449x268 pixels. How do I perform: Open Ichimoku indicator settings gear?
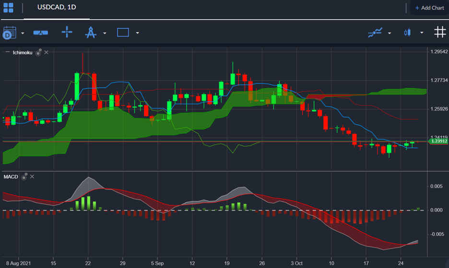pos(38,52)
